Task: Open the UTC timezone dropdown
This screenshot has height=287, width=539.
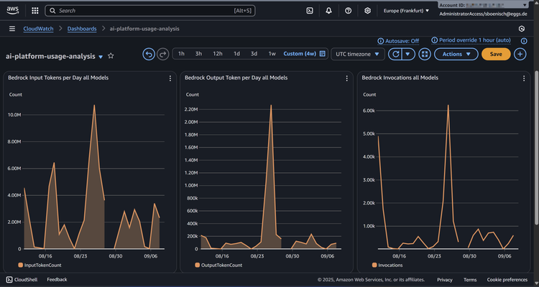Action: pos(358,54)
